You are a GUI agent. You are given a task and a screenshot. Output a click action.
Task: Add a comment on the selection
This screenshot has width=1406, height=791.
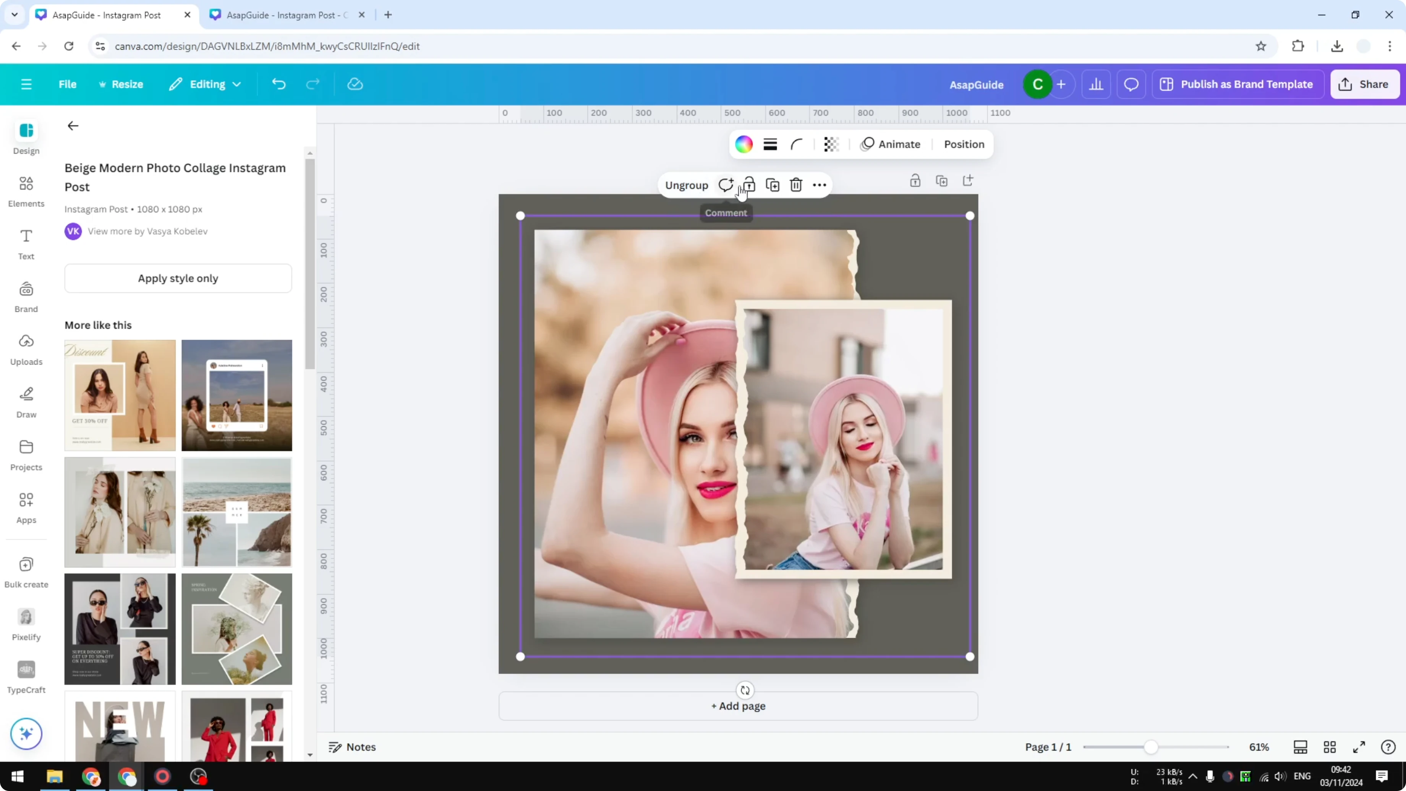coord(726,185)
